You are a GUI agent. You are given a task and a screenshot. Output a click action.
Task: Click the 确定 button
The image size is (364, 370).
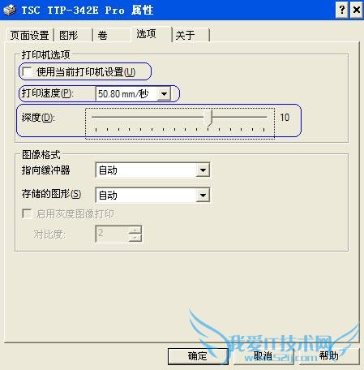pos(198,355)
